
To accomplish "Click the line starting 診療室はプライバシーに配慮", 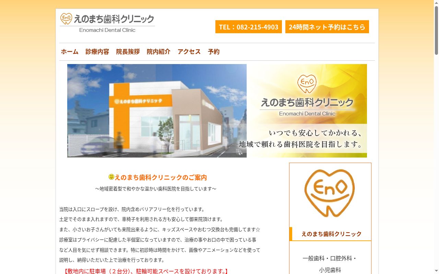I will (x=158, y=240).
